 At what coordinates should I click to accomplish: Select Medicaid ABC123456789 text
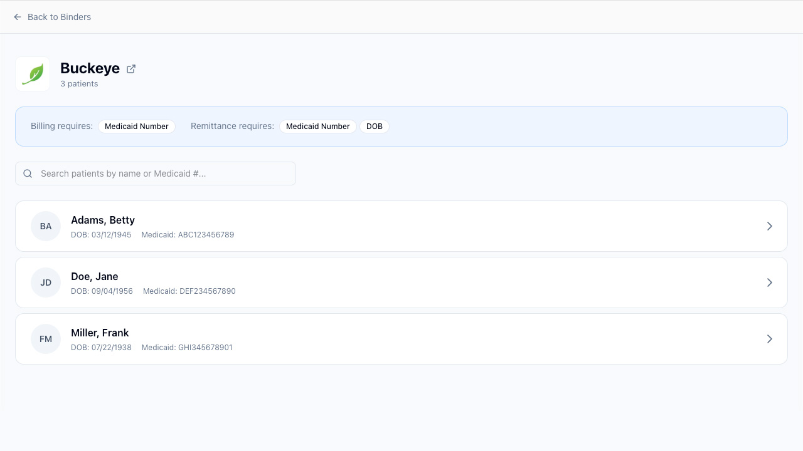(188, 235)
